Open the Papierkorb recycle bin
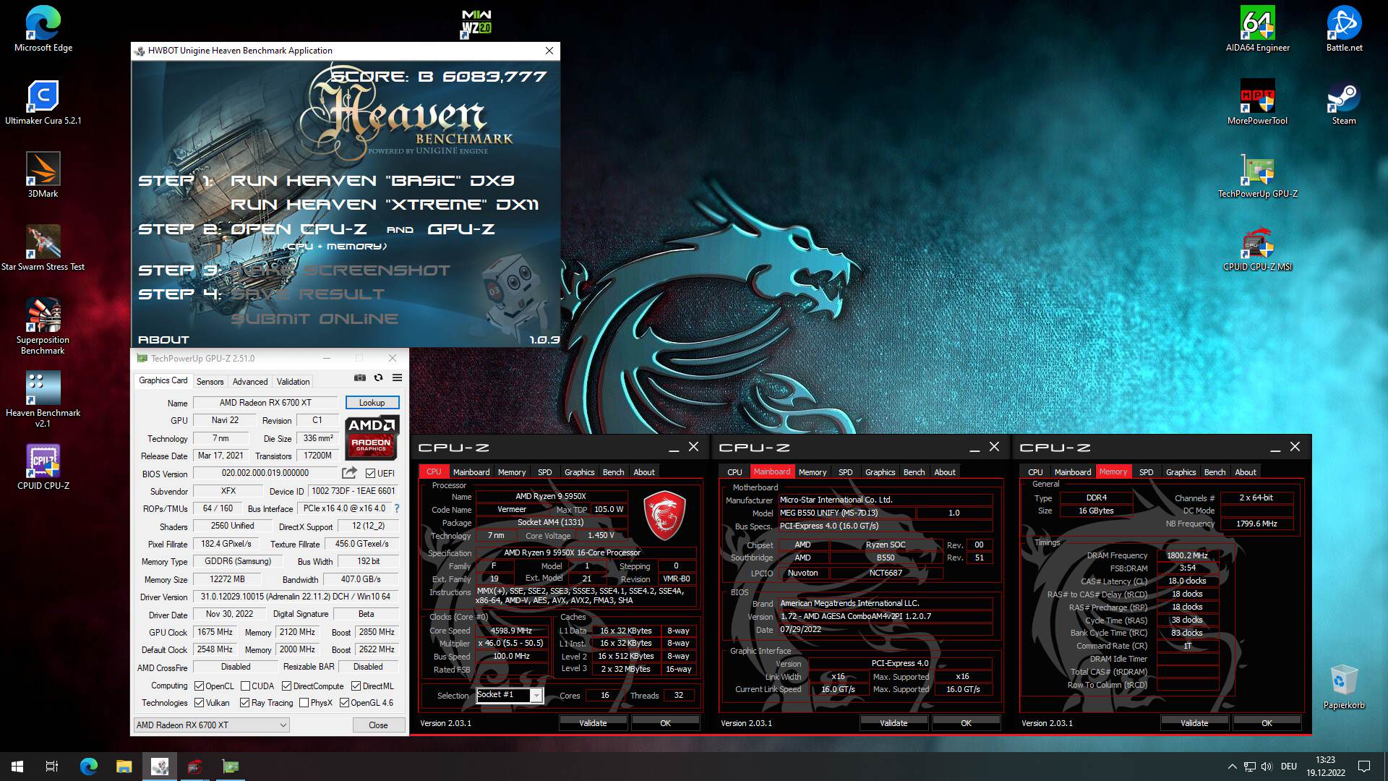This screenshot has height=781, width=1388. point(1344,687)
